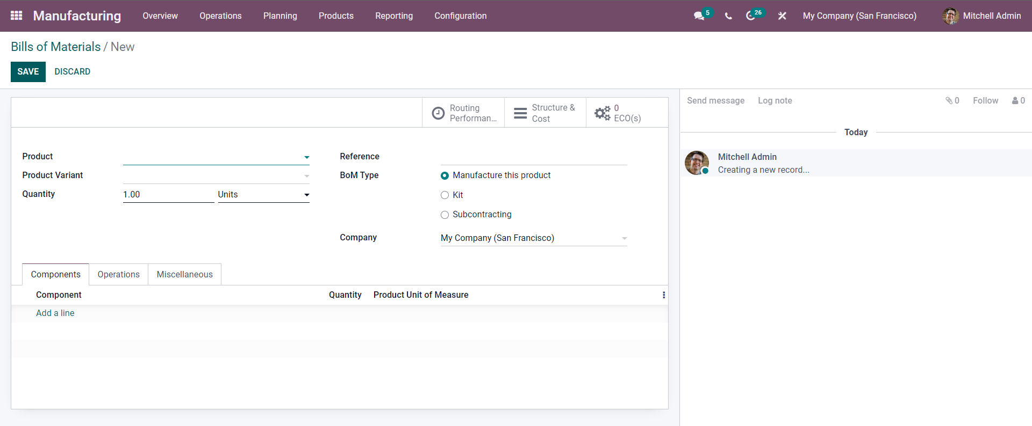Image resolution: width=1032 pixels, height=426 pixels.
Task: Select Subcontracting BoM type radio
Action: pos(445,215)
